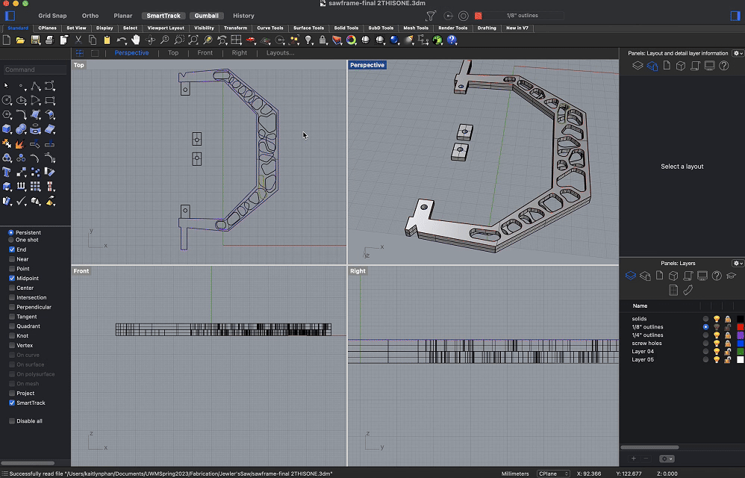Toggle the Ortho button

point(90,16)
